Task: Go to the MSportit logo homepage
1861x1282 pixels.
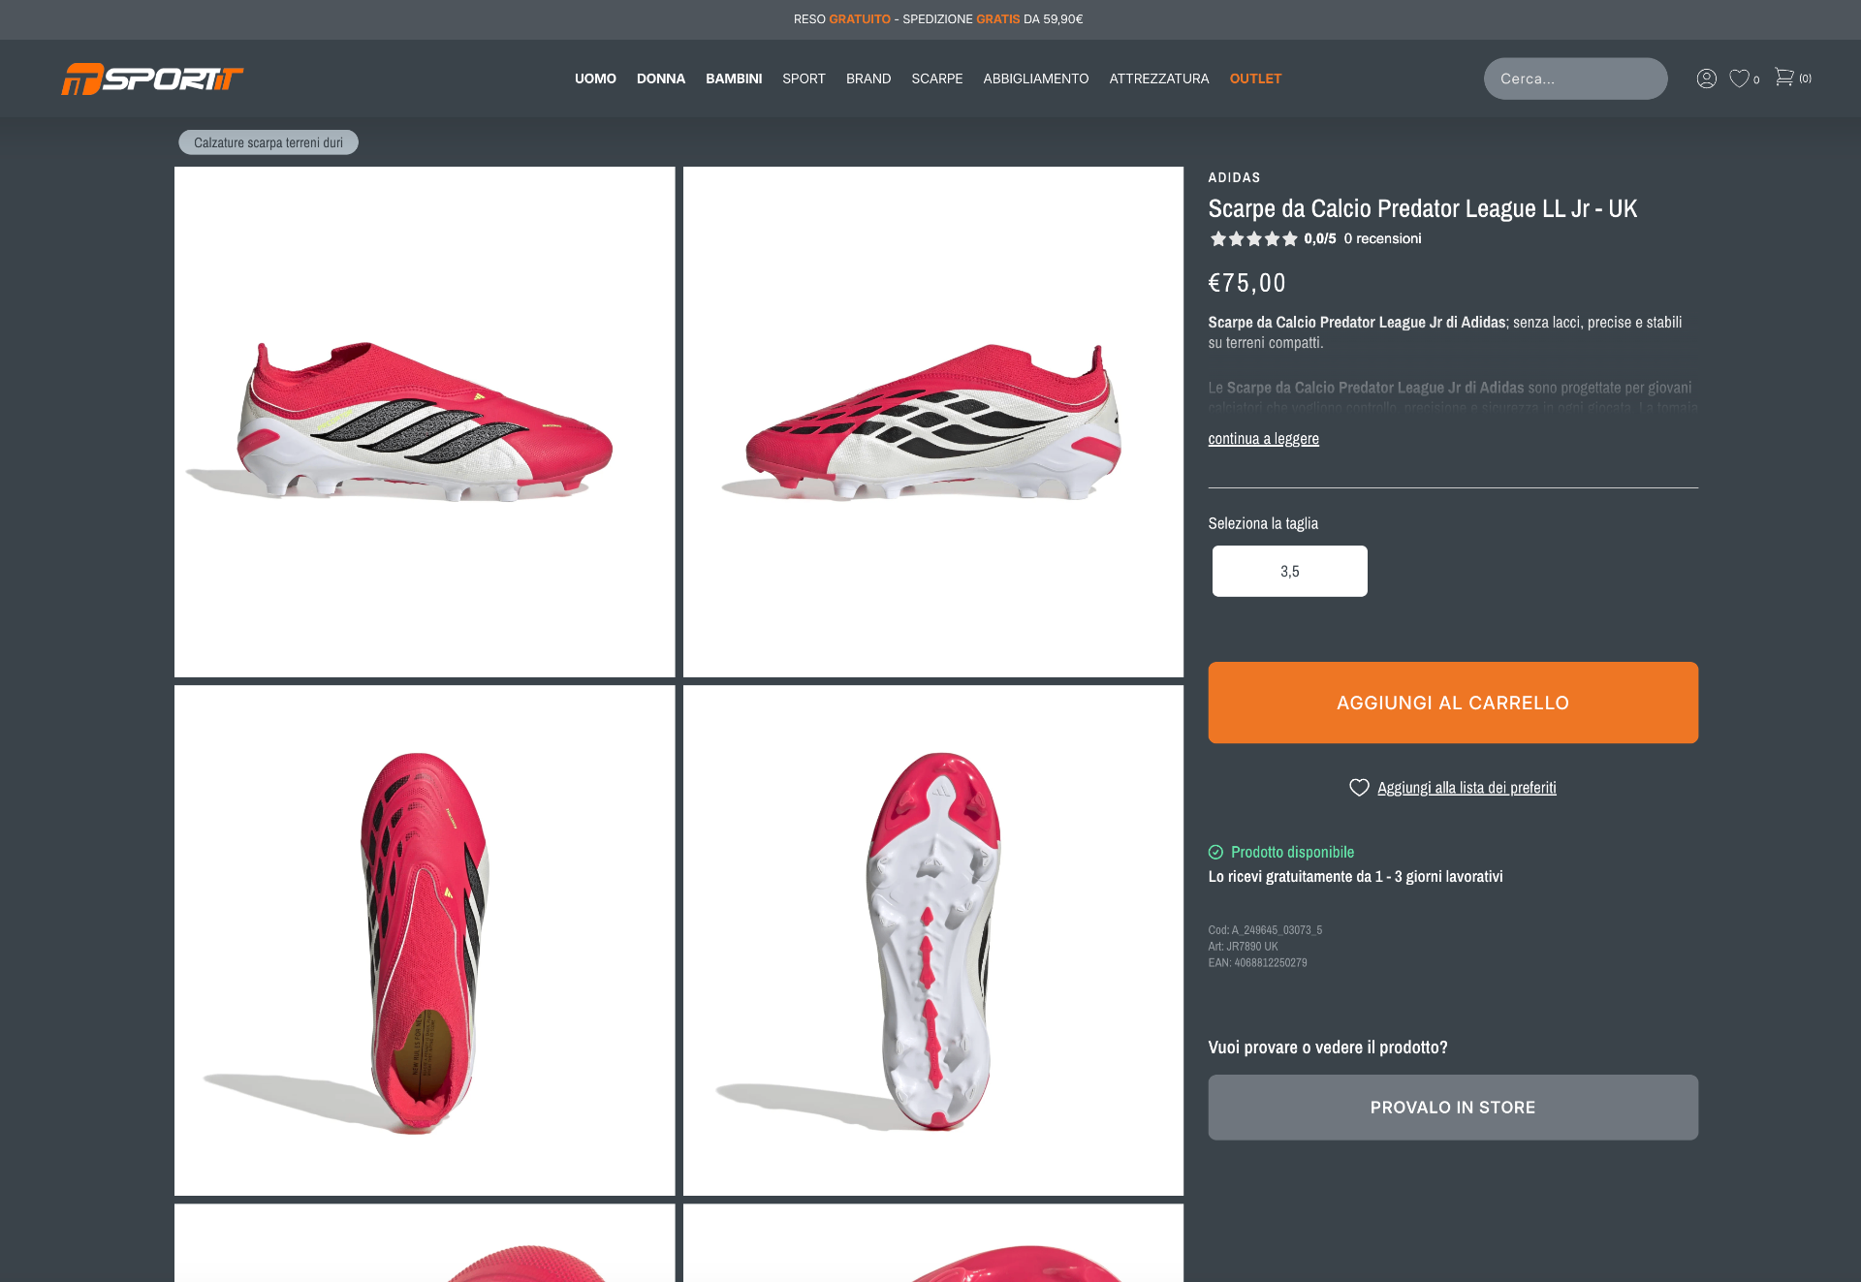Action: tap(152, 78)
